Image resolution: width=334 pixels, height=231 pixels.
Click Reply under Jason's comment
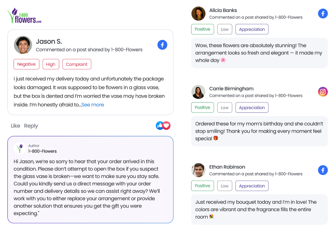click(x=31, y=126)
